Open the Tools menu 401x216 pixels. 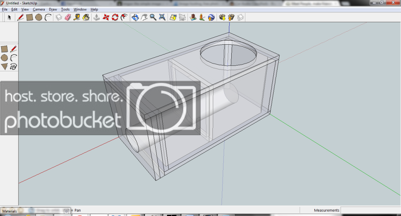(65, 9)
